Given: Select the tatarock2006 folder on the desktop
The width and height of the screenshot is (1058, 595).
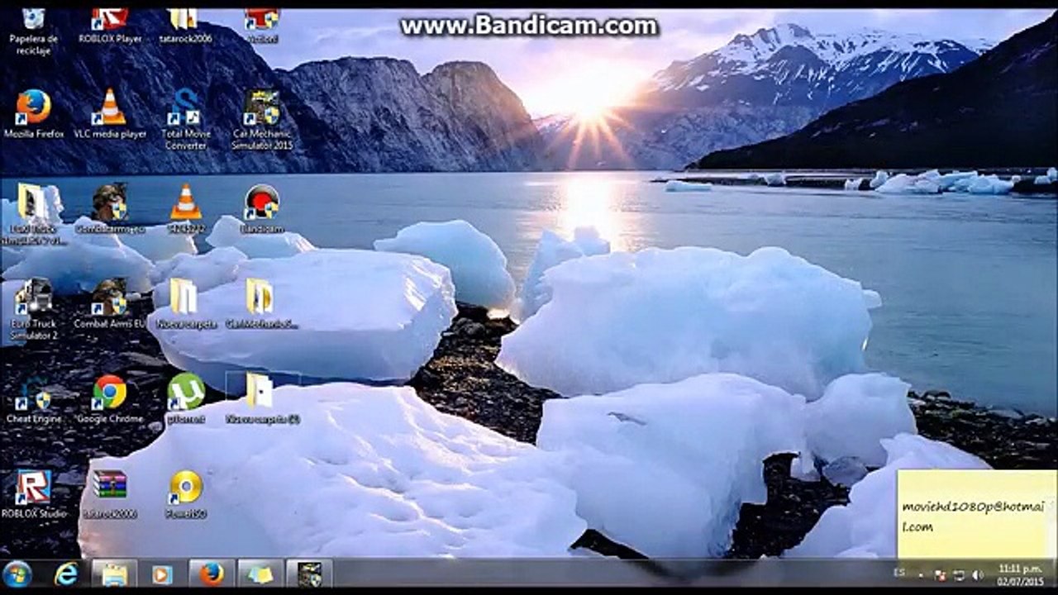Looking at the screenshot, I should pos(183,26).
